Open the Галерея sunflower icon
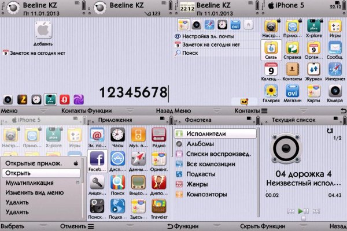Screen dimensions: 347x231 pos(271,91)
